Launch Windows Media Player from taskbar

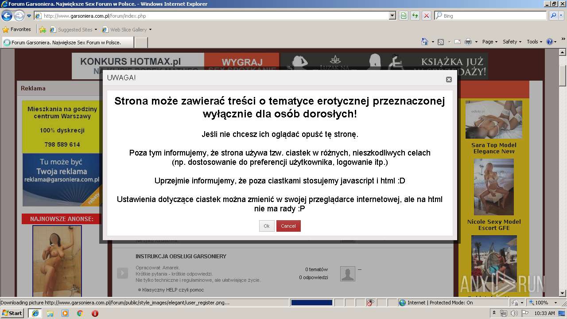coord(65,313)
